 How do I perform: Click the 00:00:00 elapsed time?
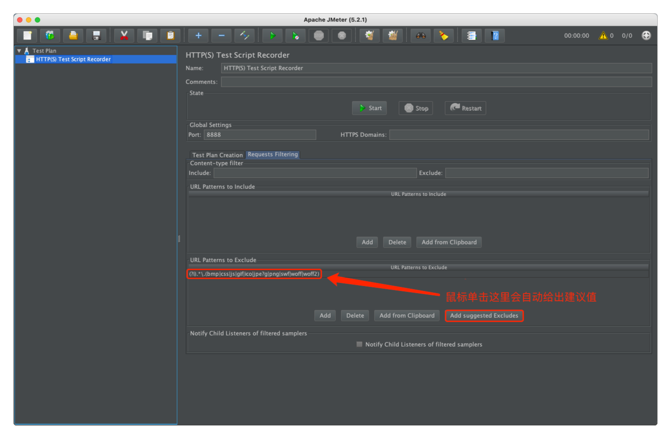pyautogui.click(x=576, y=36)
